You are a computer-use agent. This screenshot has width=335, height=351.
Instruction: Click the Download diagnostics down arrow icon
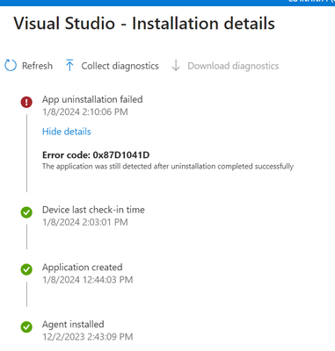pyautogui.click(x=176, y=66)
